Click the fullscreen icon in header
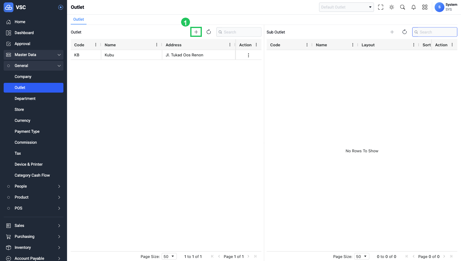Viewport: 461px width, 261px height. click(381, 7)
